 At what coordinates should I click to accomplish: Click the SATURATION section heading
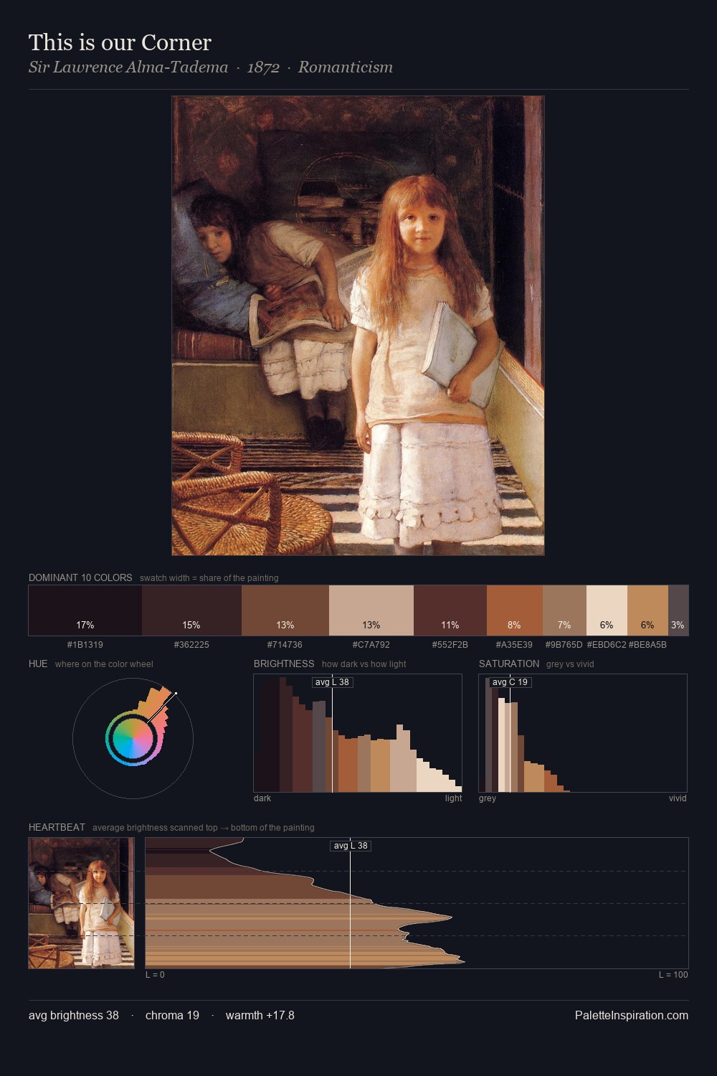[x=509, y=664]
